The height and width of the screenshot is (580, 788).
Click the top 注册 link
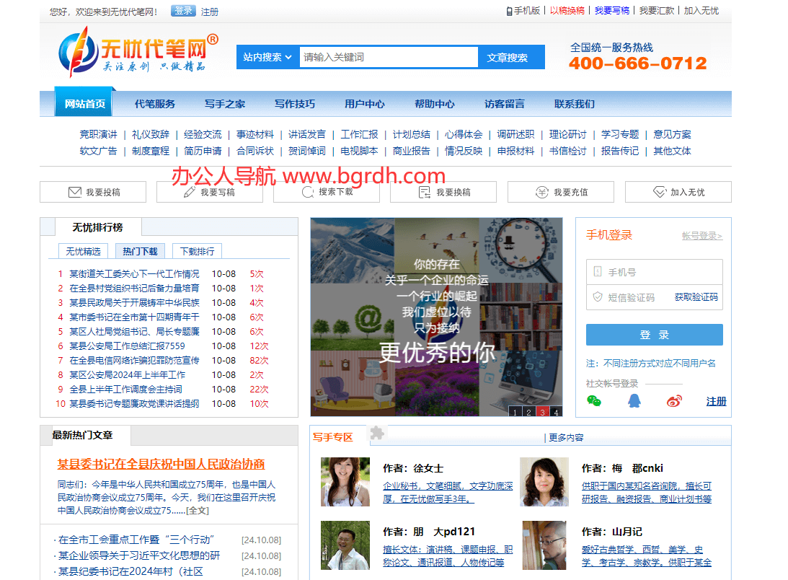(210, 12)
